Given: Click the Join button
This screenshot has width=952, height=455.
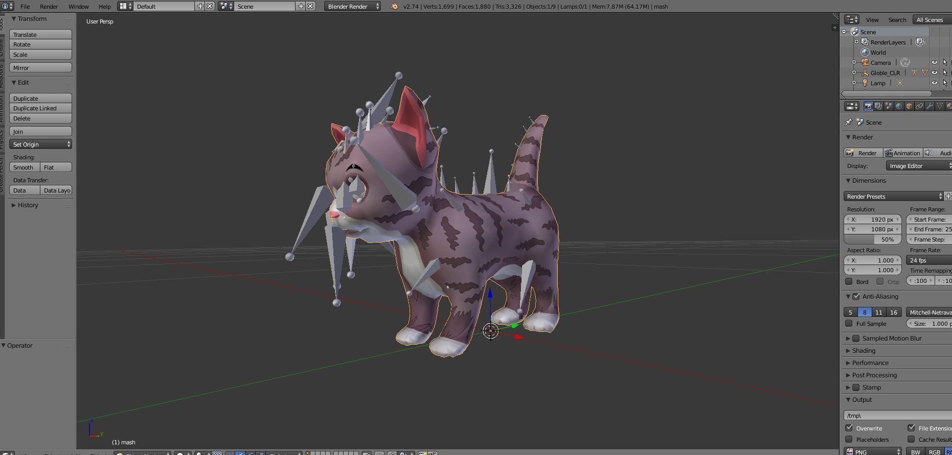Looking at the screenshot, I should (x=40, y=131).
